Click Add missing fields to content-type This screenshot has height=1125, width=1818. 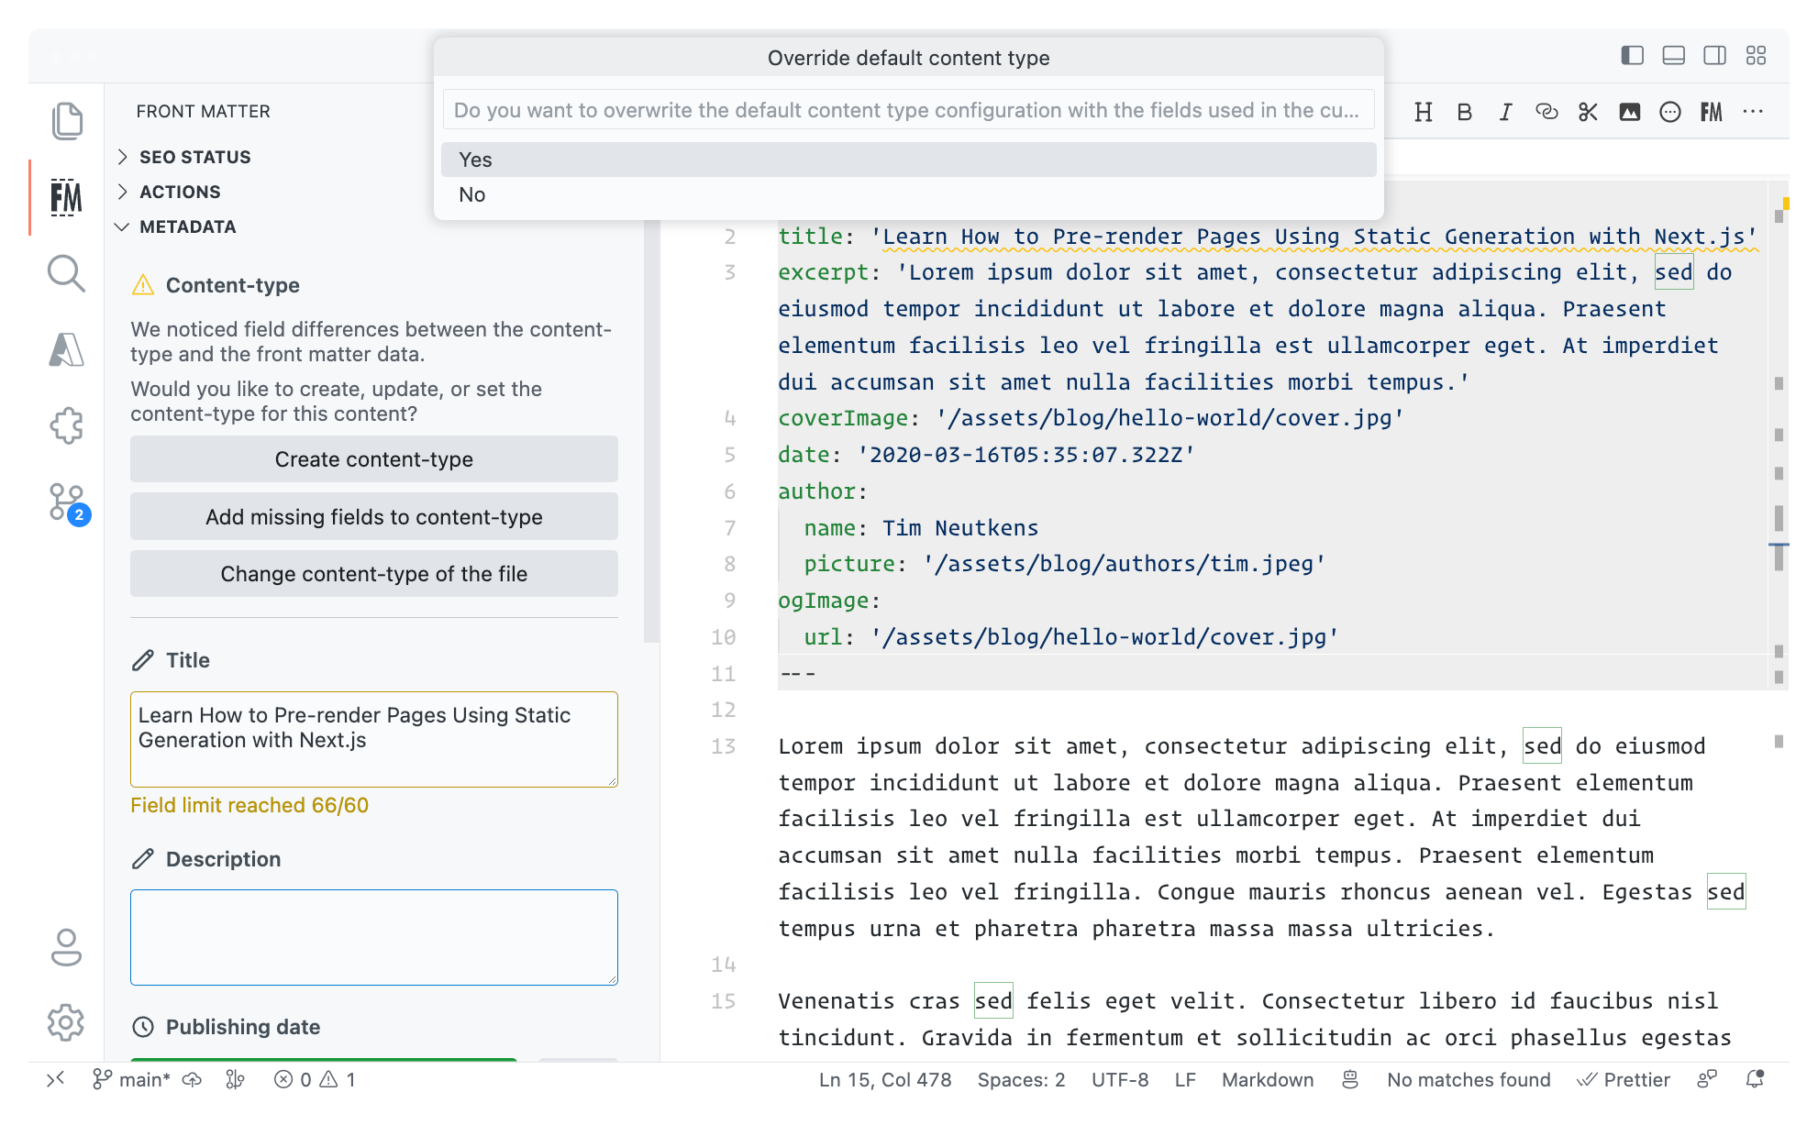pos(373,517)
